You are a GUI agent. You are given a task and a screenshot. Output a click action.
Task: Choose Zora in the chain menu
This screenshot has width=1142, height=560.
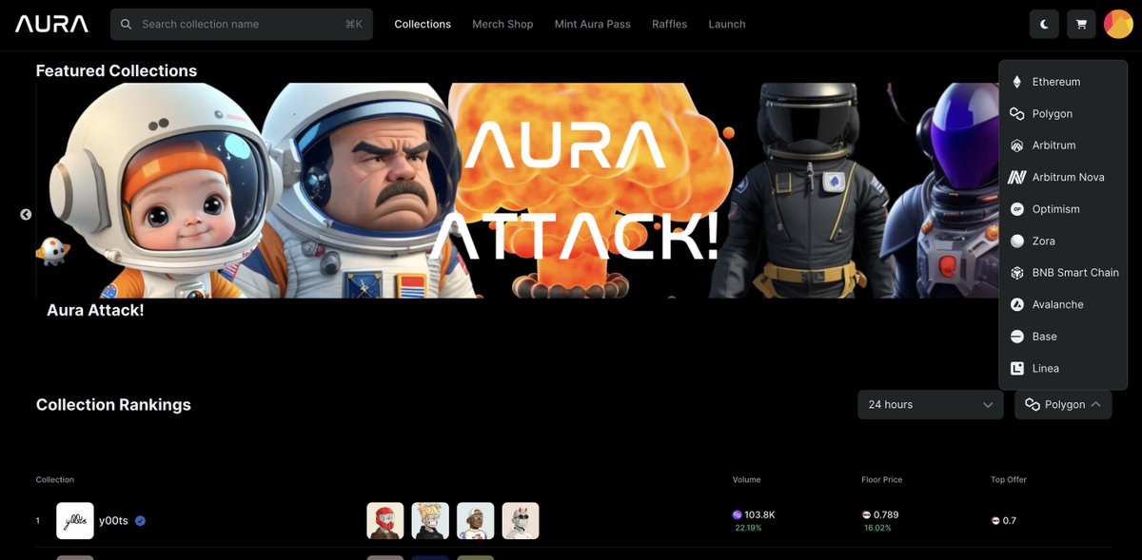(x=1063, y=241)
